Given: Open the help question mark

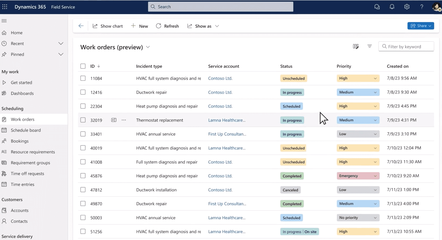Looking at the screenshot, I should [422, 7].
